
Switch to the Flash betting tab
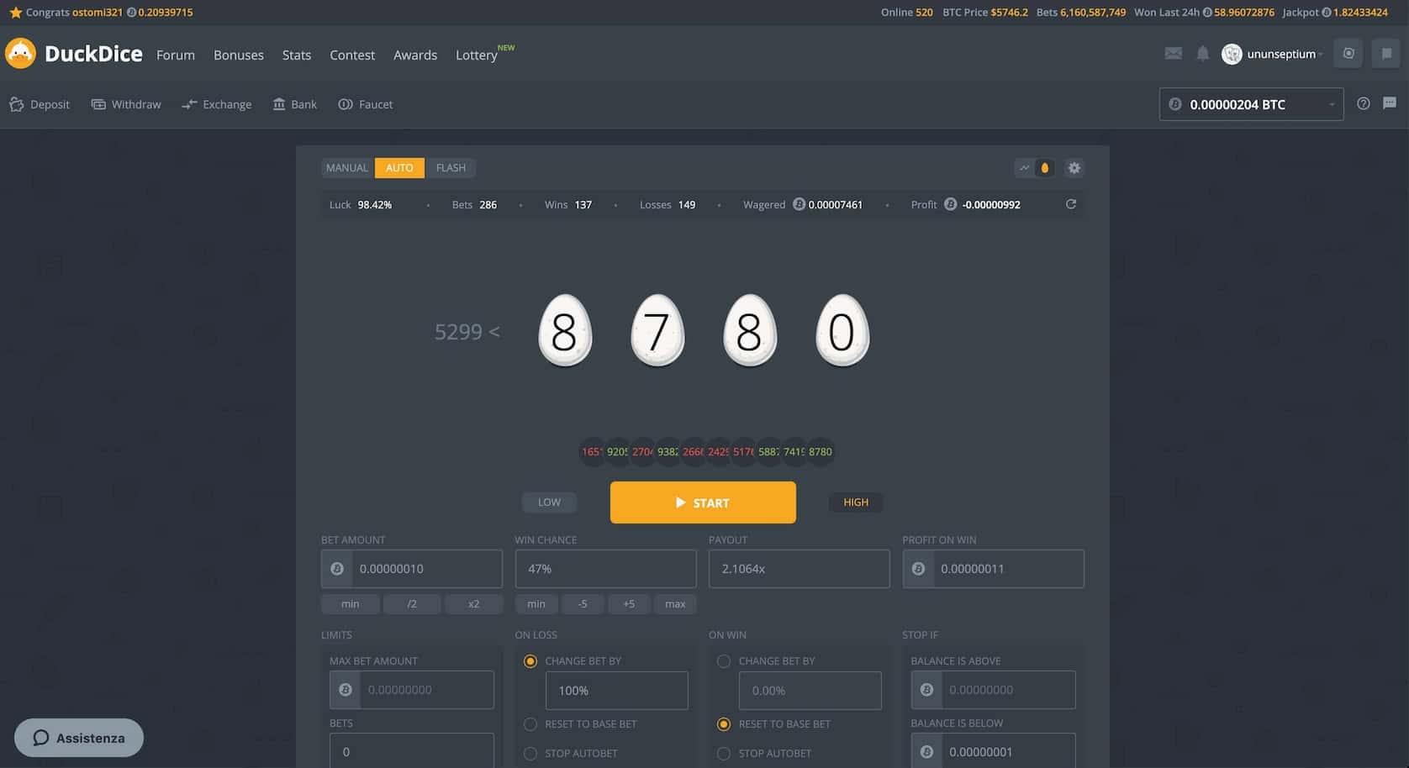click(x=451, y=168)
